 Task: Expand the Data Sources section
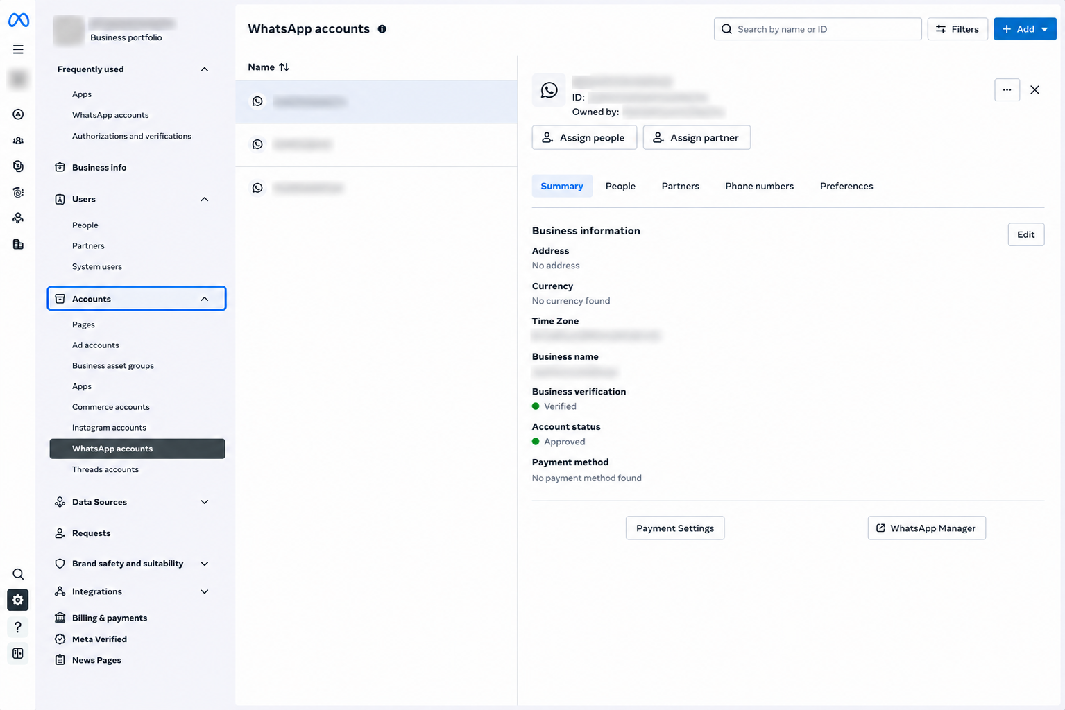click(x=205, y=502)
